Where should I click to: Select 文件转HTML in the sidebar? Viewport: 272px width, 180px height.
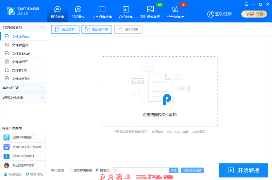24,79
